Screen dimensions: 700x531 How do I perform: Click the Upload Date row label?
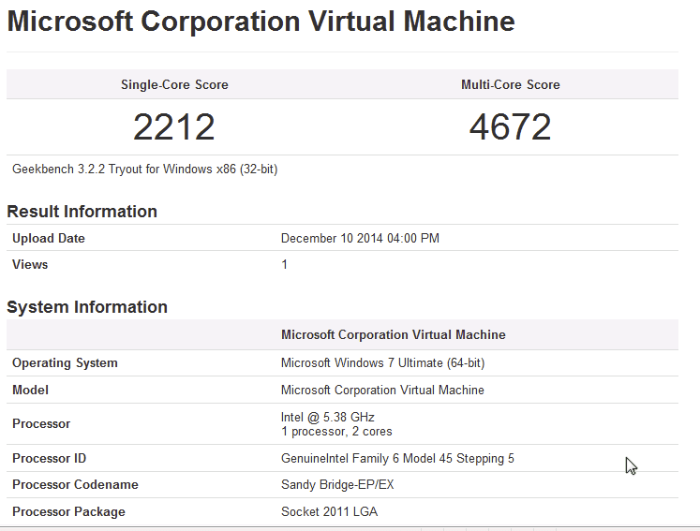49,239
